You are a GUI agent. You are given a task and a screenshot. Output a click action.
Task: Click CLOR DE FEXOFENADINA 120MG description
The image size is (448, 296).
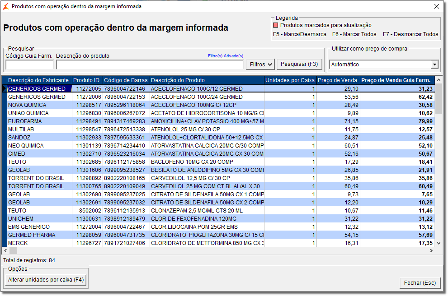tap(194, 219)
